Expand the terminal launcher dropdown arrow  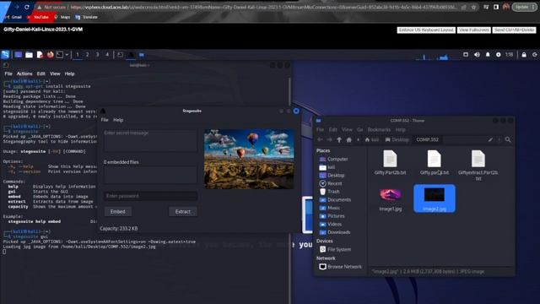(x=67, y=54)
